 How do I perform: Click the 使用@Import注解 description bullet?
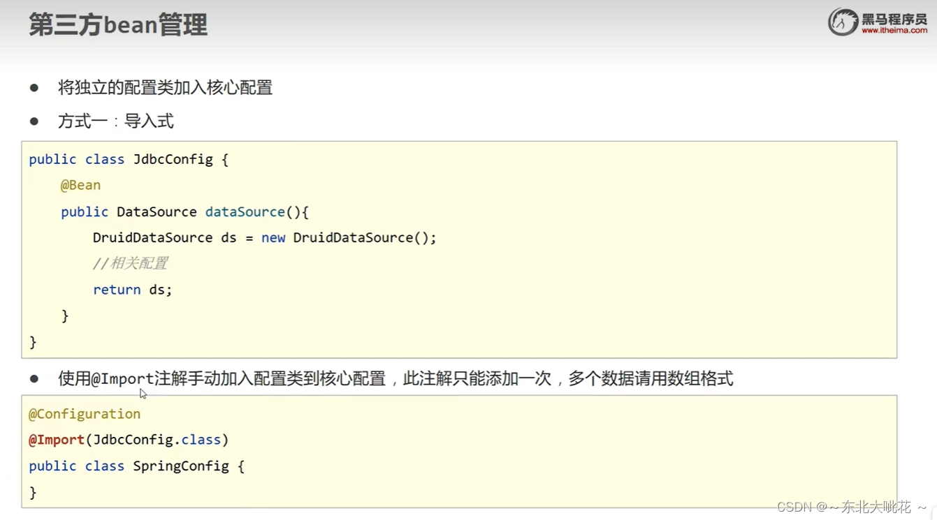coord(395,378)
